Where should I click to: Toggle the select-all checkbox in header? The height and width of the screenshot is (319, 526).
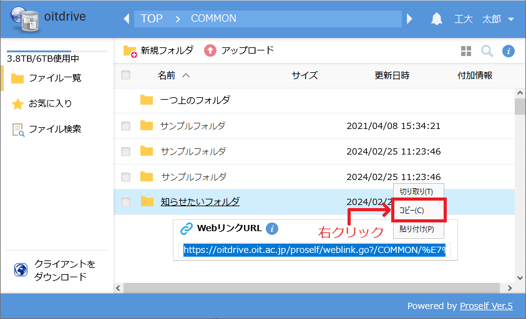click(x=126, y=75)
